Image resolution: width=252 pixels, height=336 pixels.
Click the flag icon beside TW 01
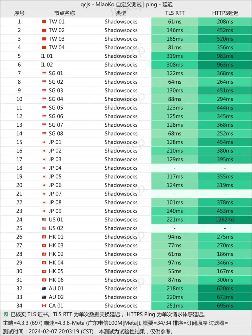tap(44, 22)
